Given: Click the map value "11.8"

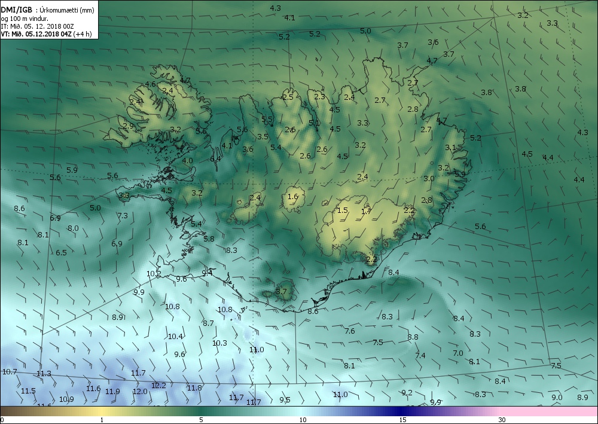Looking at the screenshot, I should 194,388.
